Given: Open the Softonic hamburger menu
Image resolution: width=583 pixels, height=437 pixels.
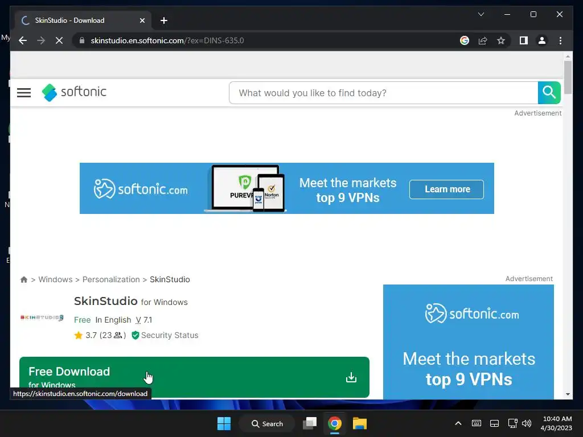Looking at the screenshot, I should click(x=24, y=93).
